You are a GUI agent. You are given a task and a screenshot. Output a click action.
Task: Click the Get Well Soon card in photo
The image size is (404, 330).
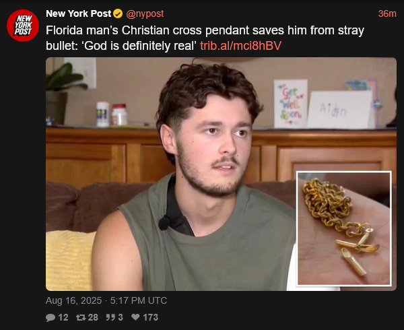290,104
